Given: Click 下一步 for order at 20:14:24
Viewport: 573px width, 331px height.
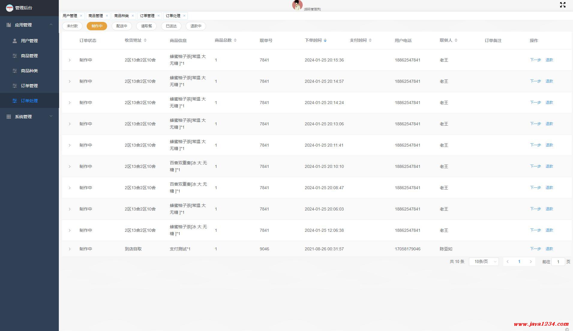Looking at the screenshot, I should [x=535, y=103].
